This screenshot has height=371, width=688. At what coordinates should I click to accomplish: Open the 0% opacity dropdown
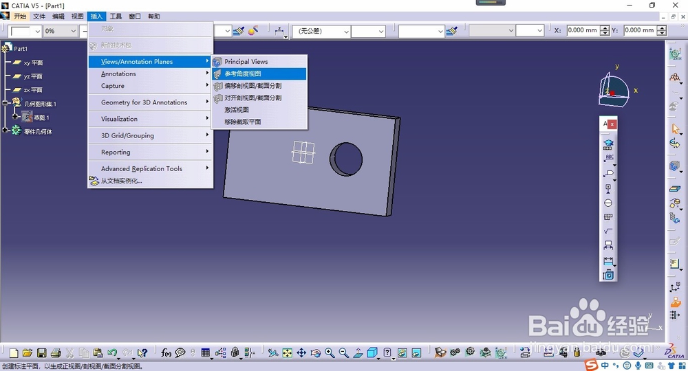pos(74,31)
